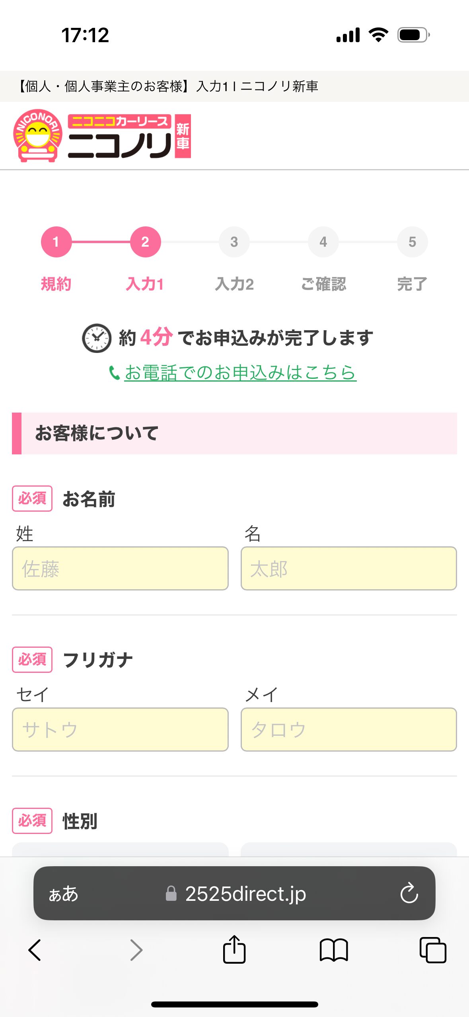Tap the clock icon beside 約4分
The image size is (469, 1017).
[96, 338]
